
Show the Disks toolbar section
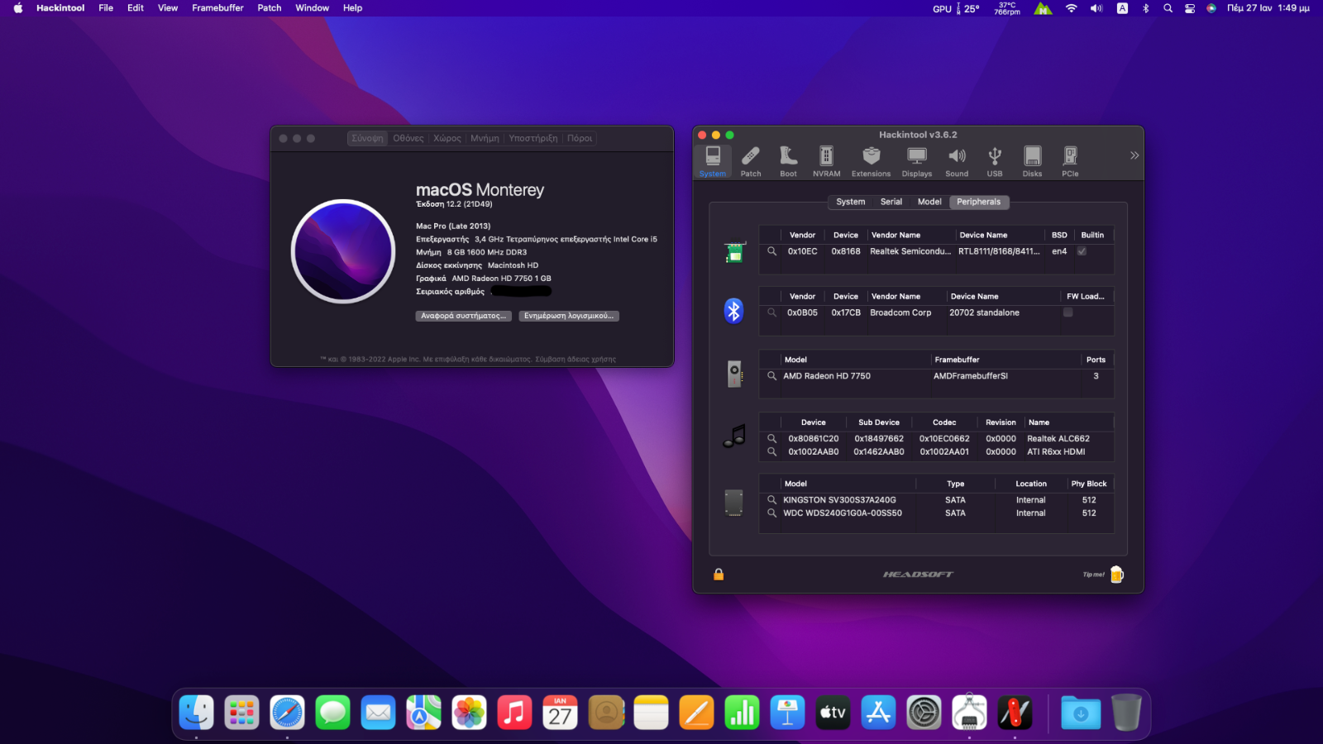click(x=1033, y=161)
